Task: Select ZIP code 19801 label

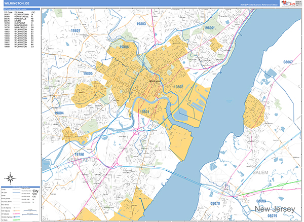Action: point(145,111)
